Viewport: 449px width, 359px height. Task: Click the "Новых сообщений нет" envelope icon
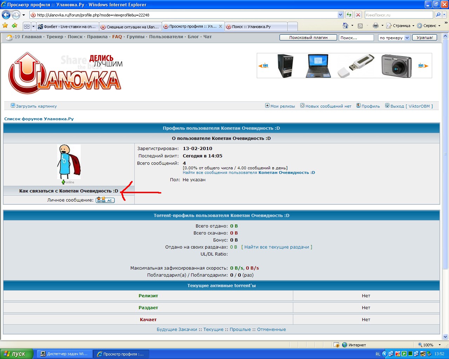point(302,106)
